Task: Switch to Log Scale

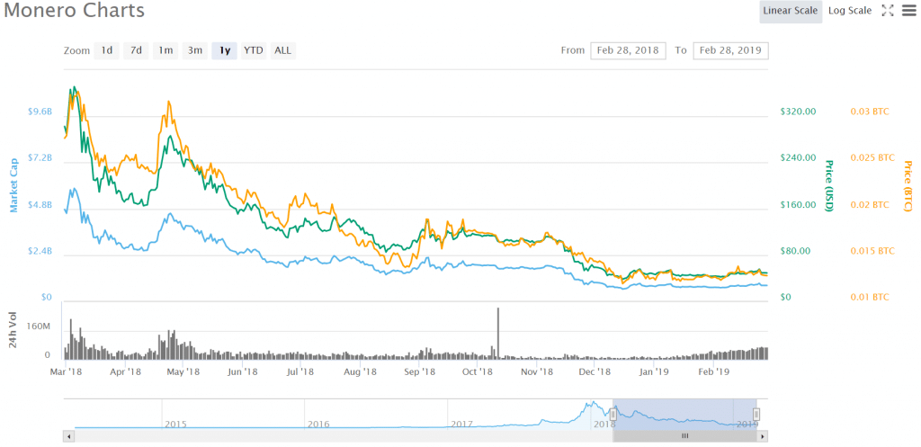Action: pos(850,11)
